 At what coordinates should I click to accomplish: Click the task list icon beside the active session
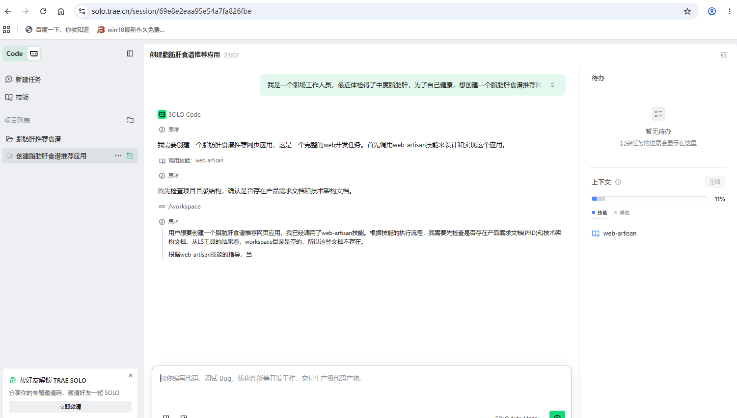[x=130, y=156]
